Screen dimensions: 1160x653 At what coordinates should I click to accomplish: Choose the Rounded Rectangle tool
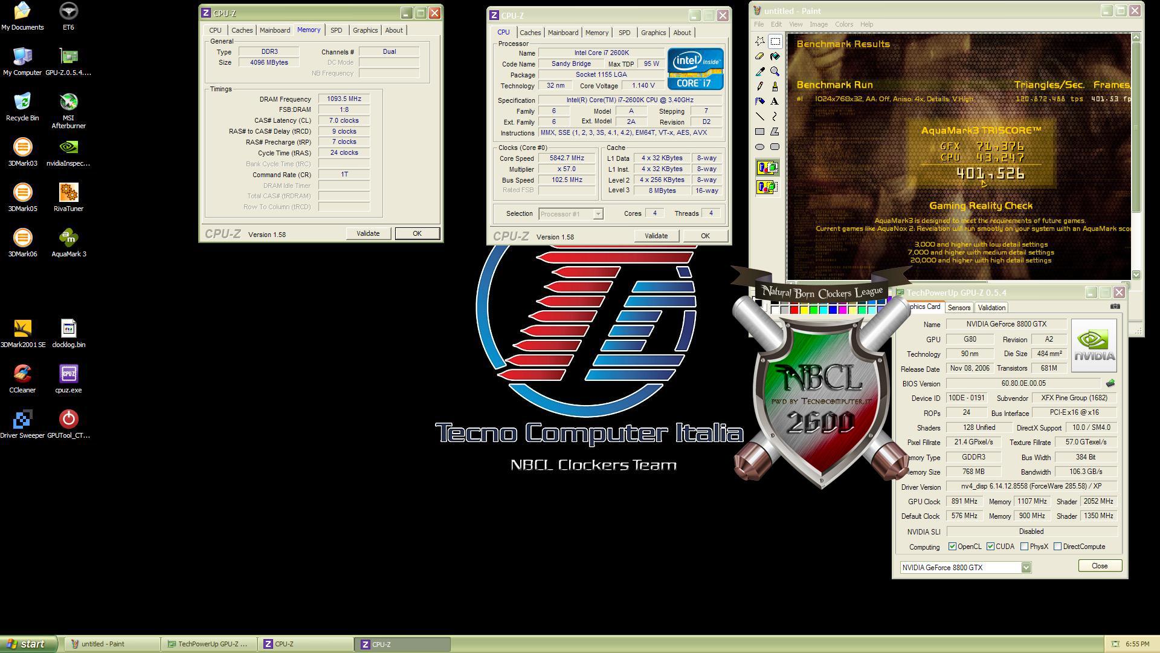pyautogui.click(x=775, y=147)
